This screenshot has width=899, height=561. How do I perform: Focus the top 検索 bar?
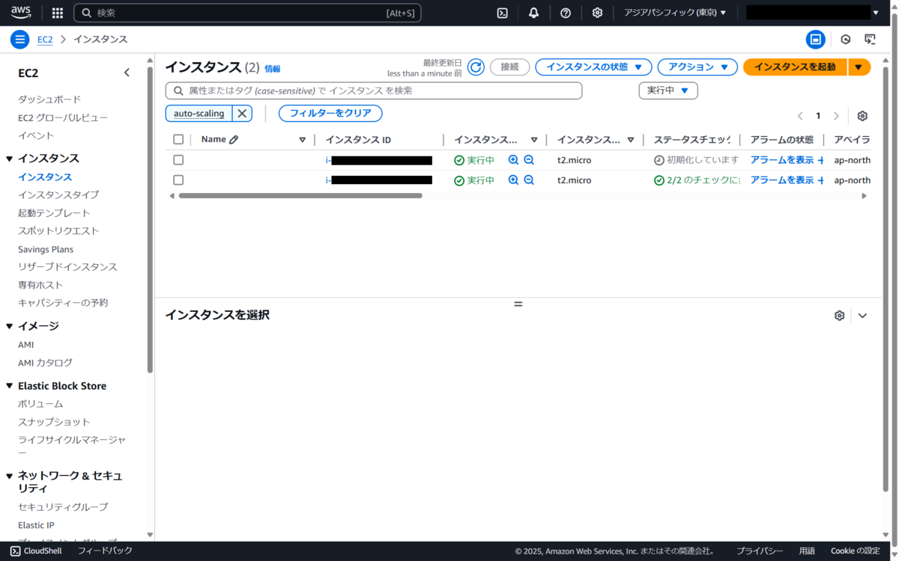tap(247, 13)
